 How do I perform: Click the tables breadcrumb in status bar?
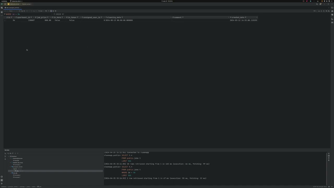pos(34,187)
